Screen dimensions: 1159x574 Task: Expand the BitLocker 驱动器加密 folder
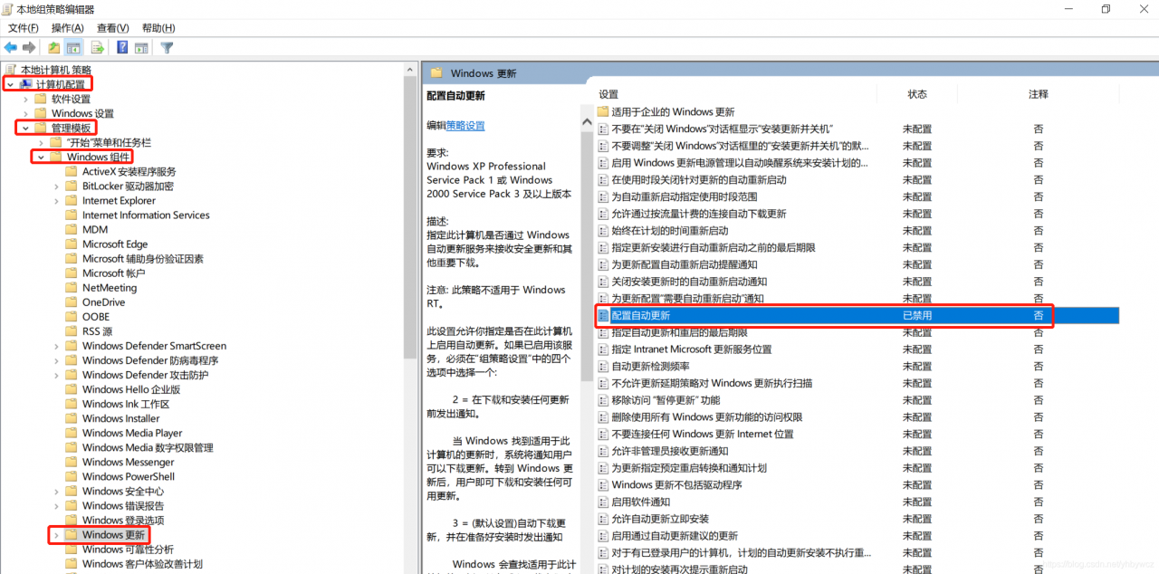pos(56,187)
